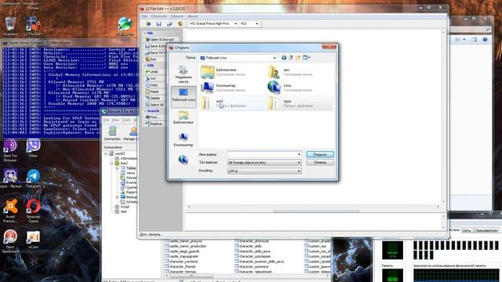
Task: Select the test database in Navicat tree
Action: point(124,211)
